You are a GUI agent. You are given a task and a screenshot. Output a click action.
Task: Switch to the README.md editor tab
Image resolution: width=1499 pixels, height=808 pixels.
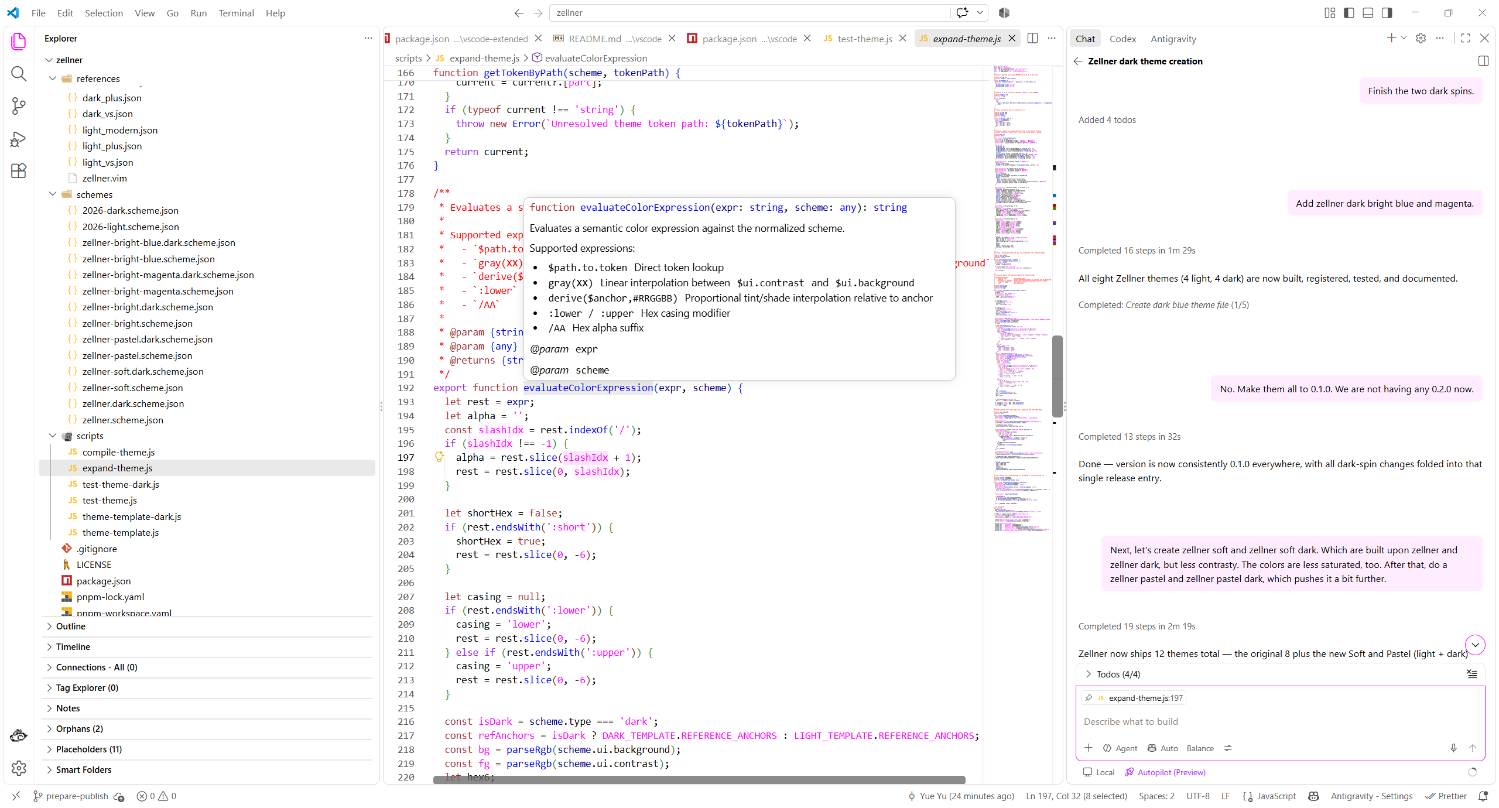click(615, 39)
